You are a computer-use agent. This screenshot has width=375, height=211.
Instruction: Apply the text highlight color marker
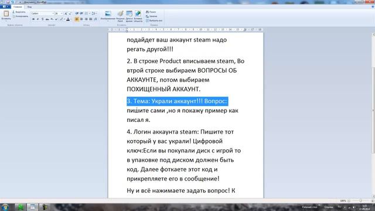pos(61,19)
